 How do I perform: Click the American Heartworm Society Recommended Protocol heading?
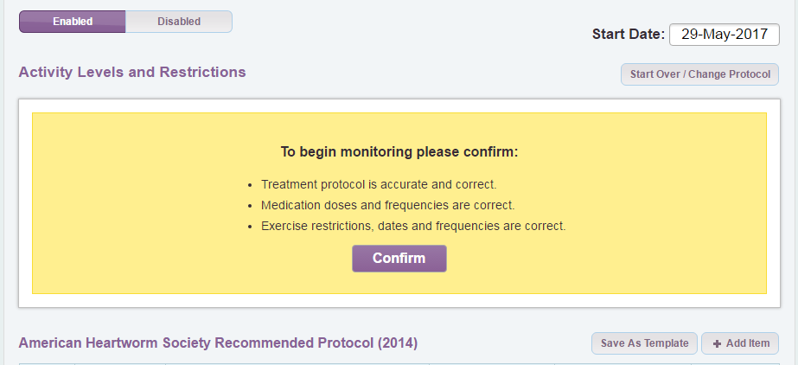tap(218, 343)
